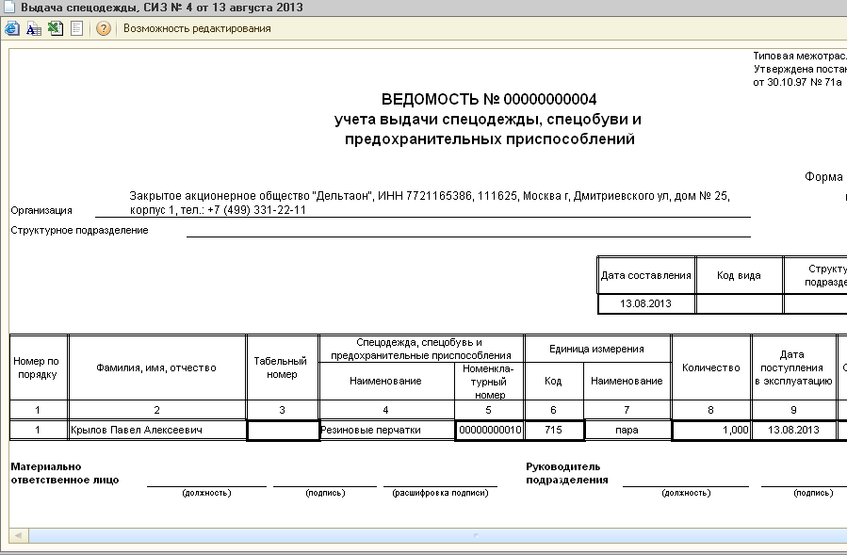This screenshot has width=847, height=555.
Task: Click the document icon in the title bar
Action: [9, 7]
